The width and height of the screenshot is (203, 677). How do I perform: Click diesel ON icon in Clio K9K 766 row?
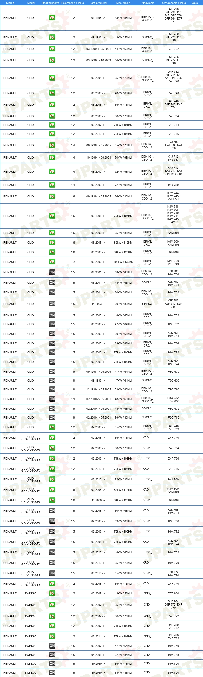point(52,343)
